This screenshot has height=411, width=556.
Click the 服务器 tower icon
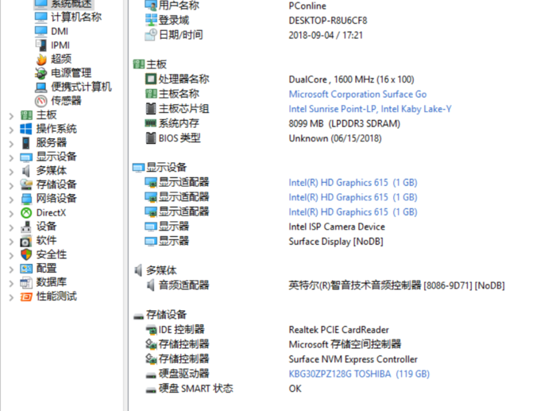click(x=26, y=142)
